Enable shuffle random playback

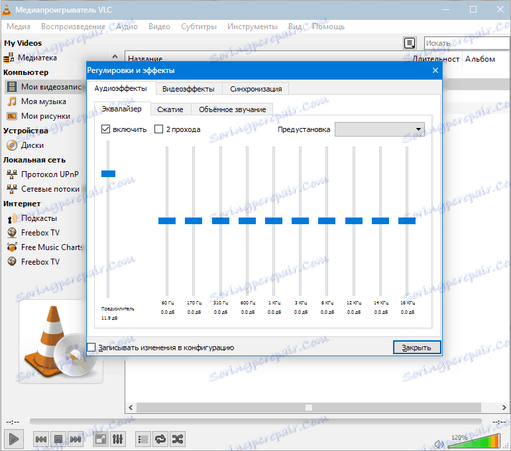(178, 439)
